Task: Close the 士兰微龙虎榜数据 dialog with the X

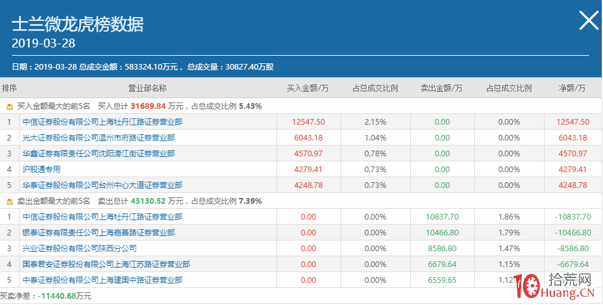Action: pos(589,20)
